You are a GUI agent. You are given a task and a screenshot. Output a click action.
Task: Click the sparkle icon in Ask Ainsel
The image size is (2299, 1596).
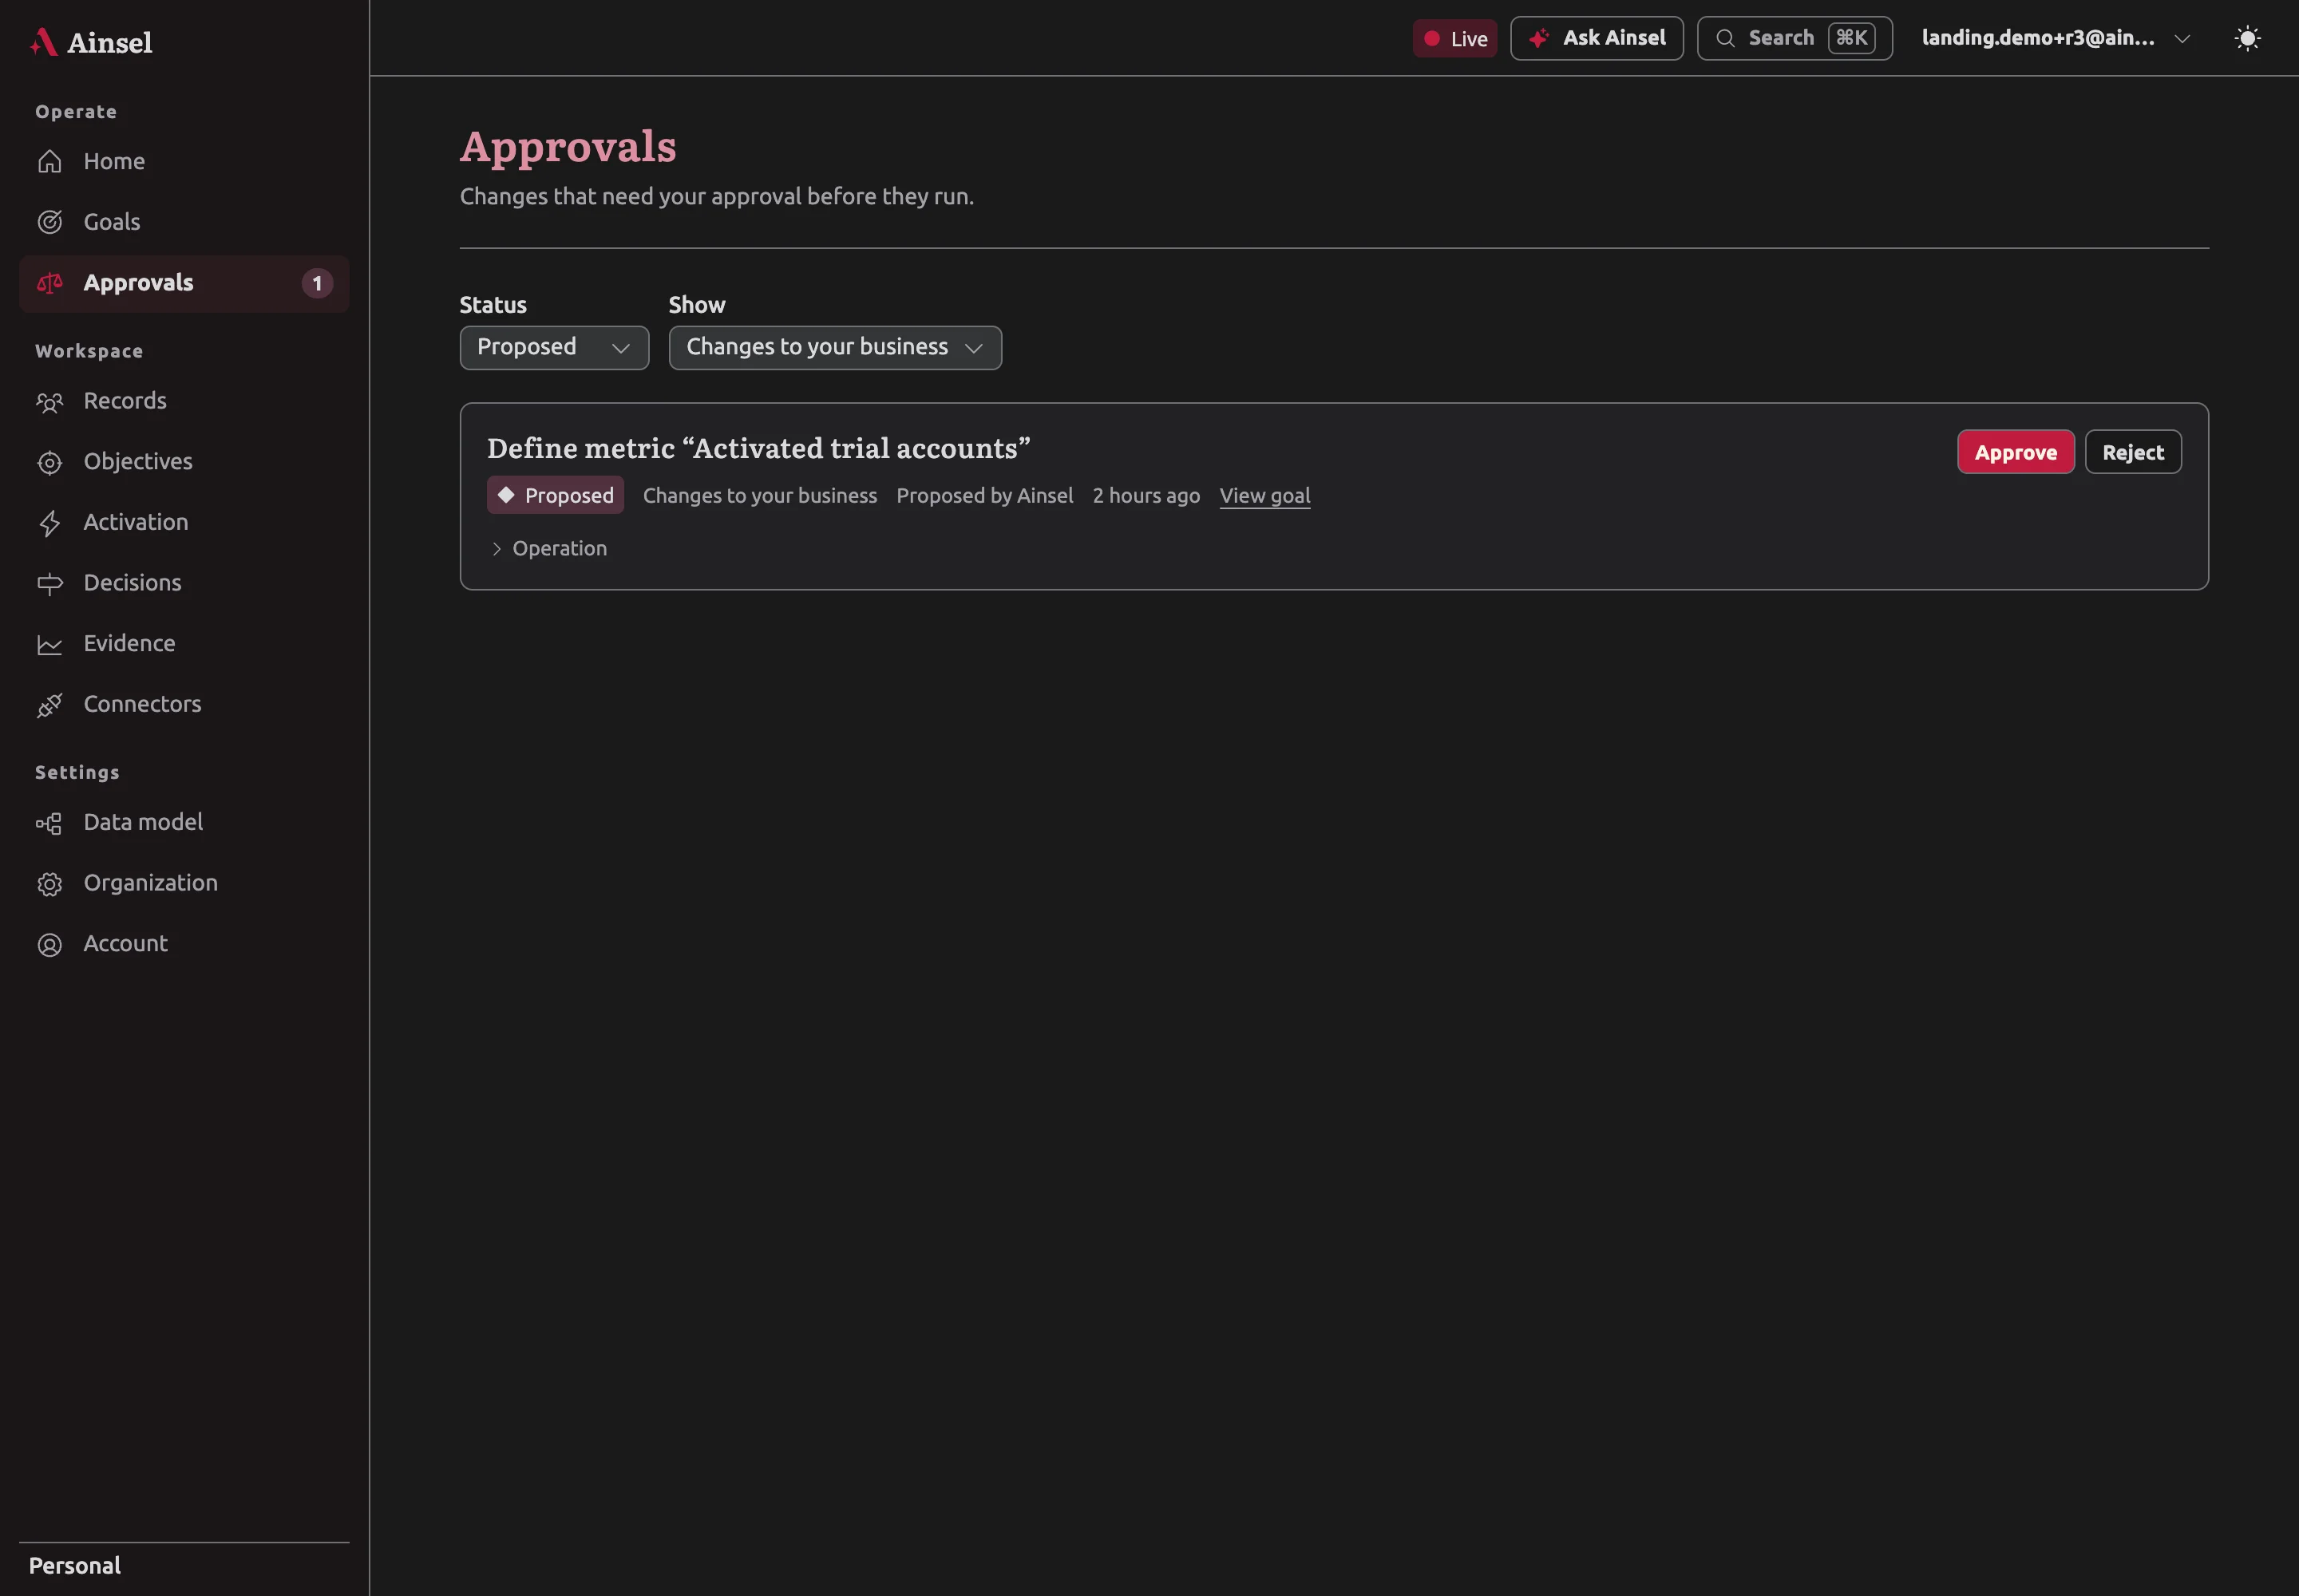point(1540,38)
